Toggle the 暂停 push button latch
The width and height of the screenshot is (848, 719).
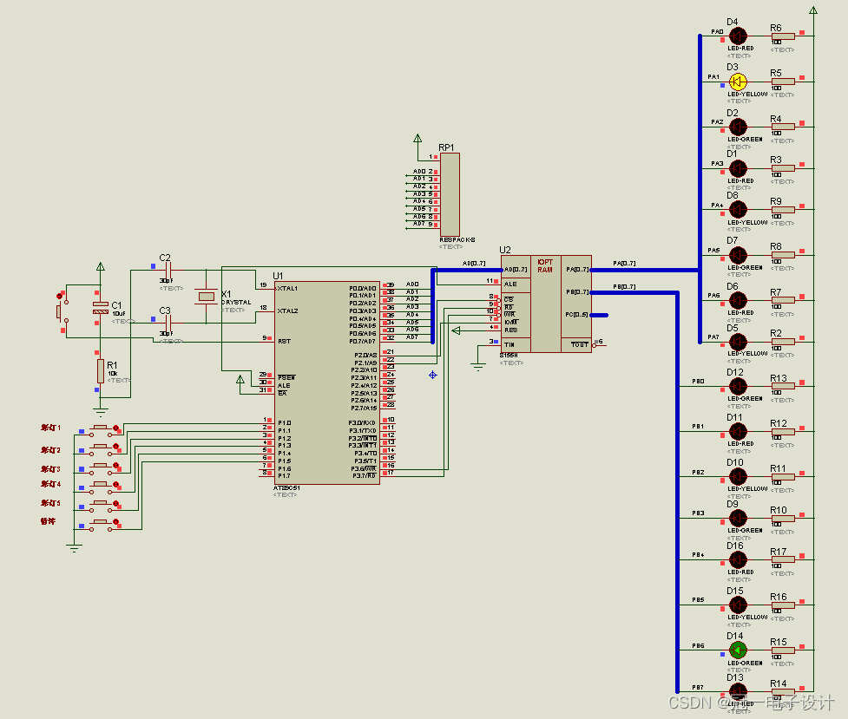pyautogui.click(x=115, y=522)
